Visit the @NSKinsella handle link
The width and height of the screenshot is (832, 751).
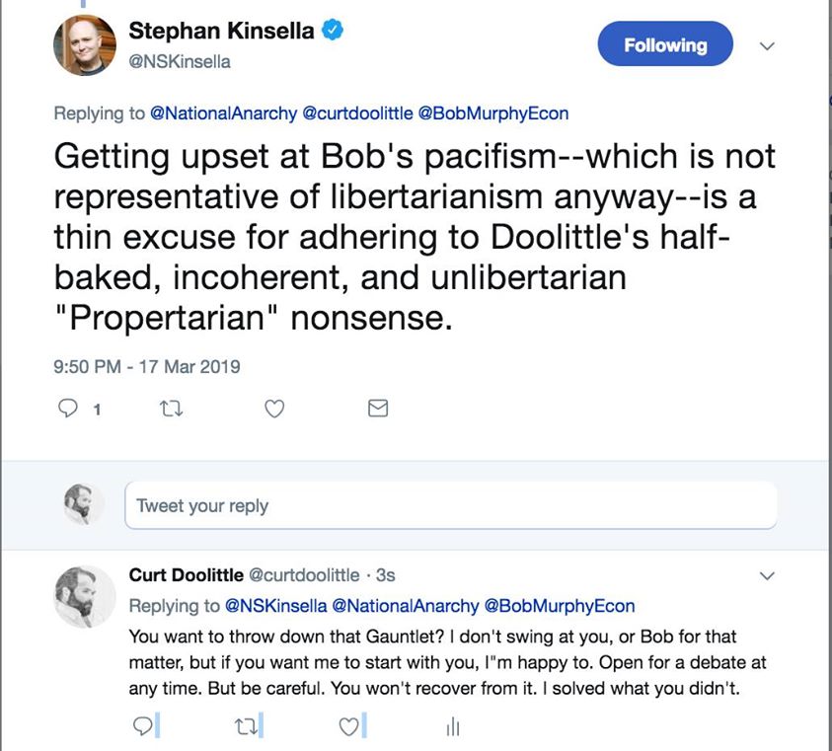pyautogui.click(x=181, y=61)
